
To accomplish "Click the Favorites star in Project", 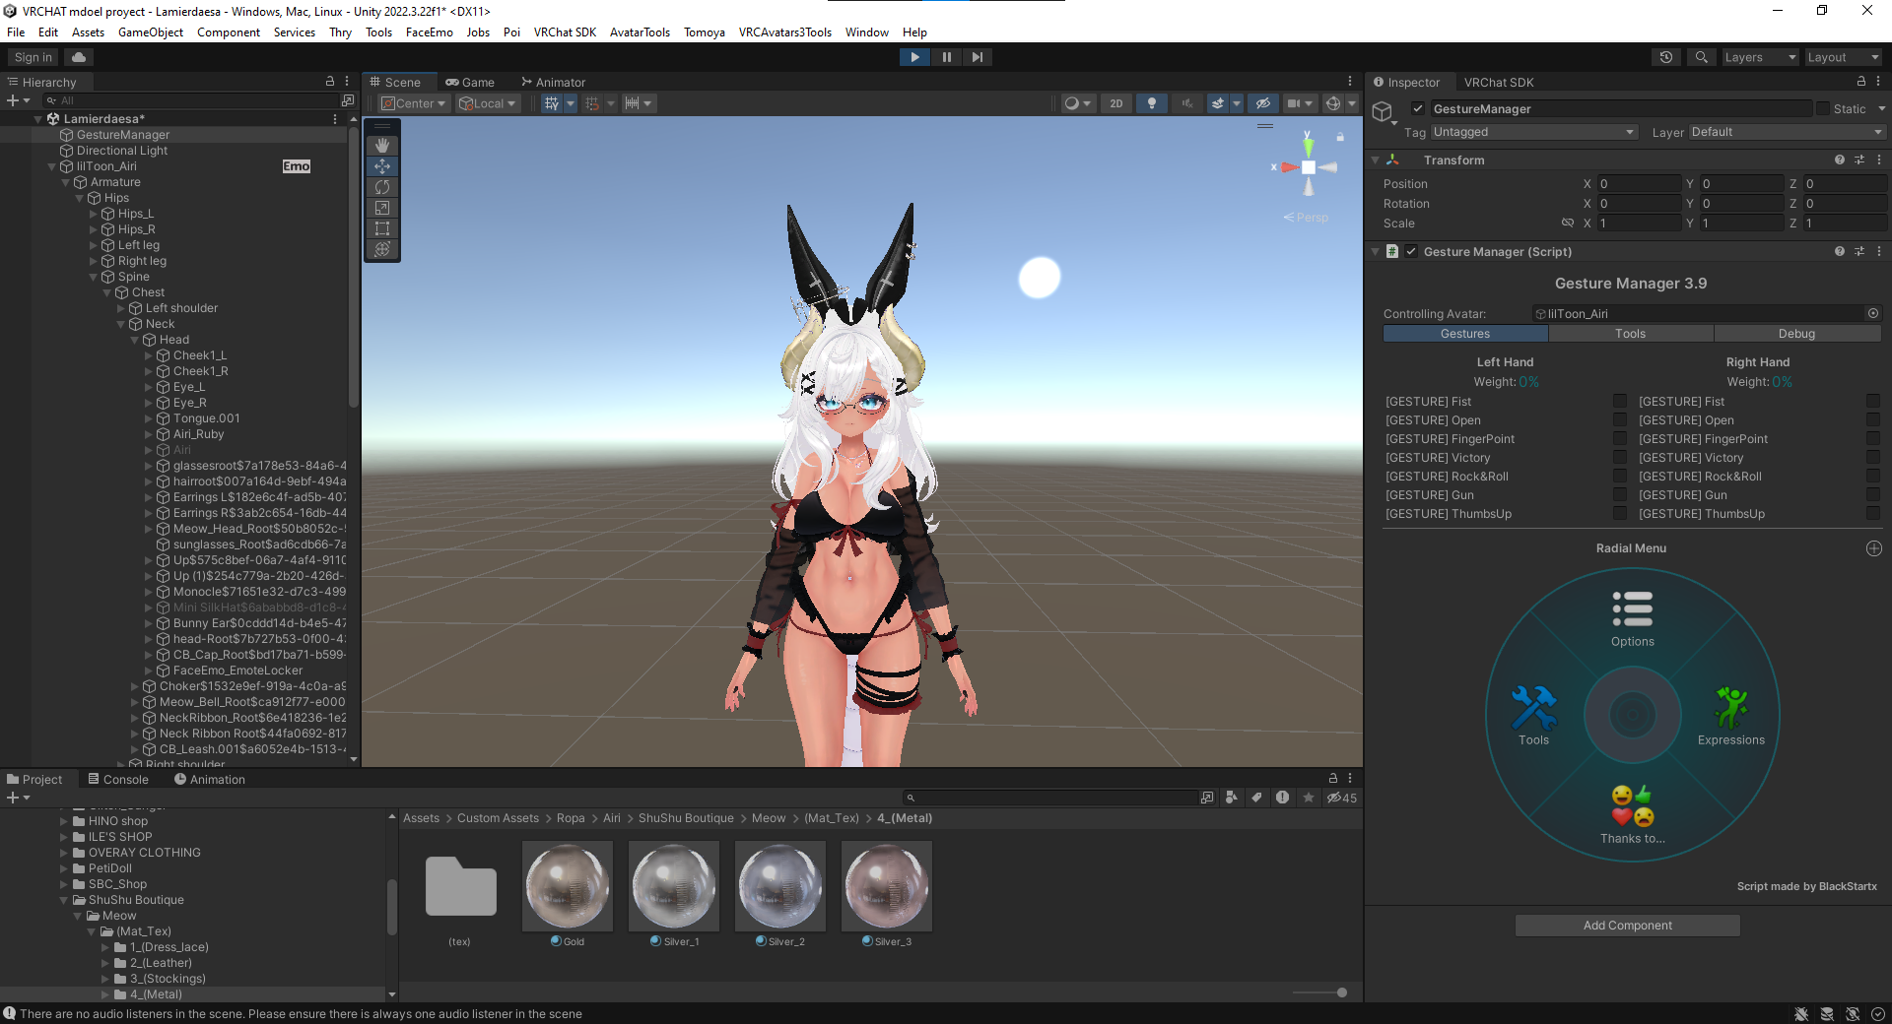I will point(1308,798).
